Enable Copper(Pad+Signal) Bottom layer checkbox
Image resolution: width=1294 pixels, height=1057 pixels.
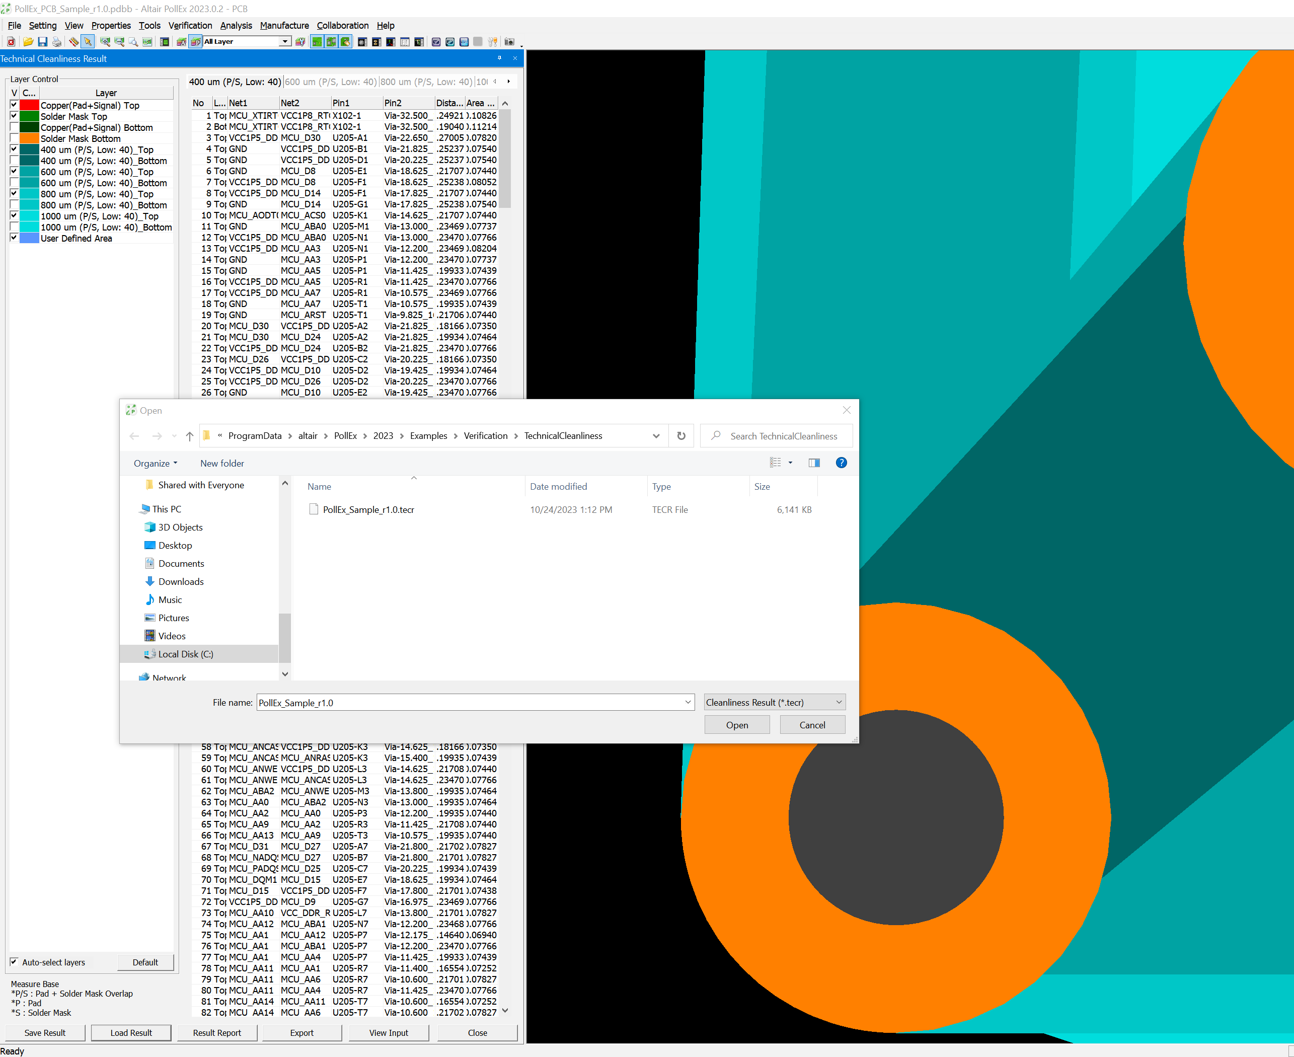14,127
